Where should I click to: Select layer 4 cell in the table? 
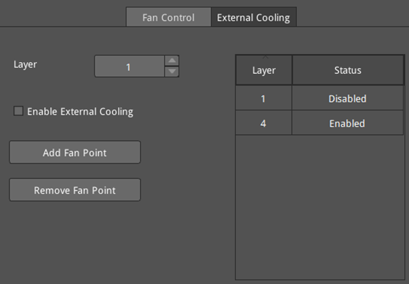(x=264, y=123)
